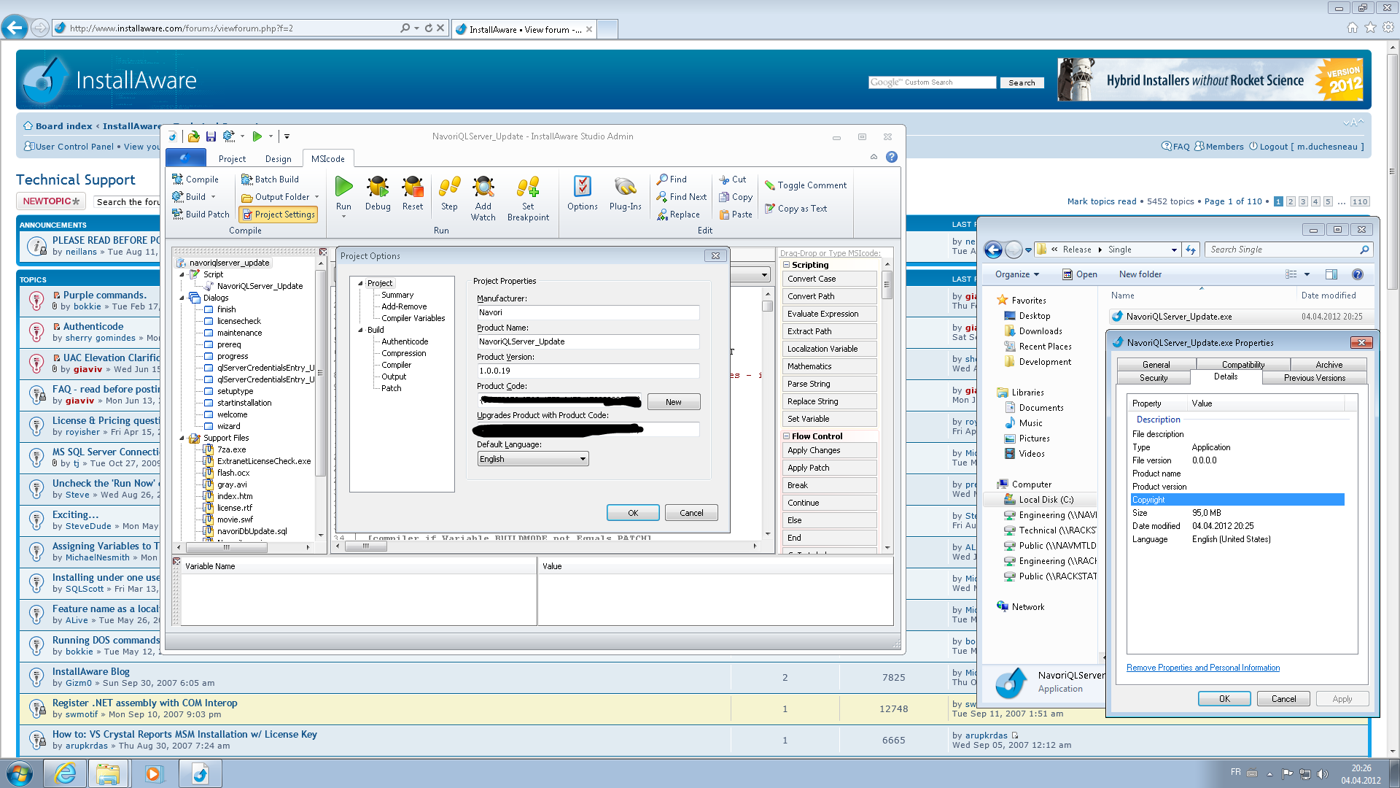Screen dimensions: 1400x788
Task: Switch to the Design ribbon tab
Action: [x=278, y=159]
